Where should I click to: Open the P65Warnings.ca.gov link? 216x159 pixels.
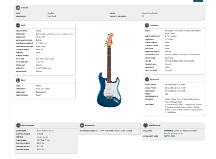174,133
